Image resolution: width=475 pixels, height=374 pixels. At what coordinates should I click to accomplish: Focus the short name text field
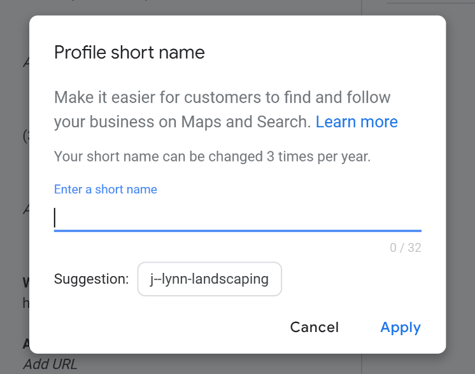click(x=237, y=218)
